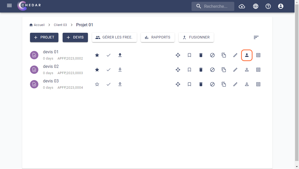Click reference APFP,2023,0002
This screenshot has height=169, width=299.
coord(70,58)
